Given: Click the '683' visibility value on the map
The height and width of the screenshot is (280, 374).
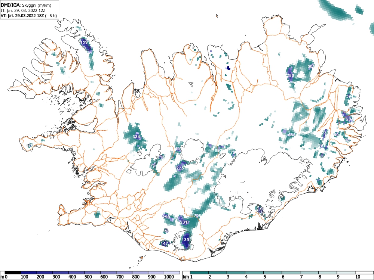Looking at the screenshot, I should coord(292,135).
